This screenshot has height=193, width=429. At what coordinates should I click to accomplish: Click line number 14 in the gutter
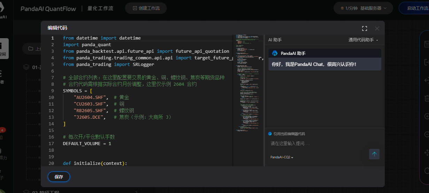tap(51, 124)
